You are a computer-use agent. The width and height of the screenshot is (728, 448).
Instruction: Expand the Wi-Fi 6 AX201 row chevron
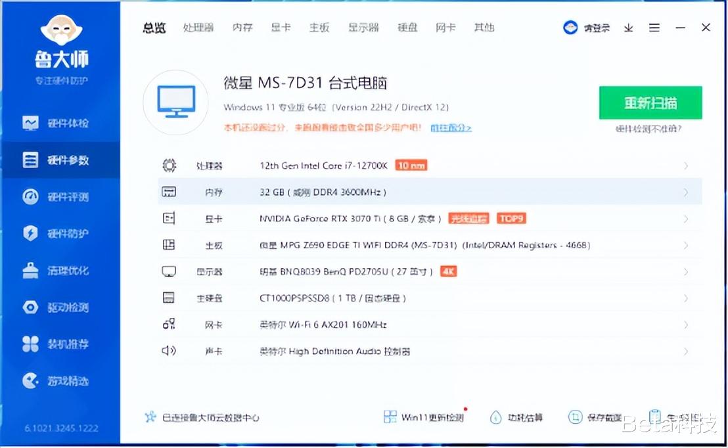(686, 325)
